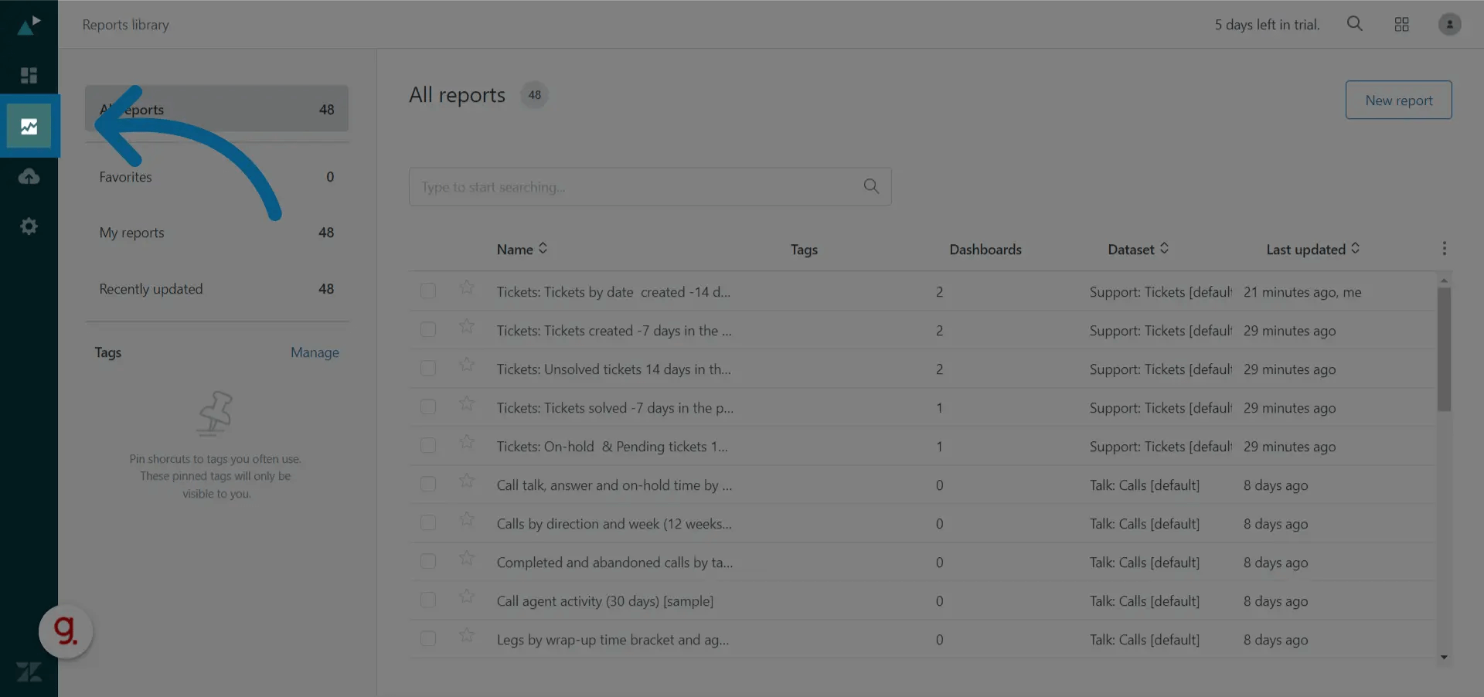Viewport: 1484px width, 697px height.
Task: Open the user profile avatar
Action: point(1448,24)
